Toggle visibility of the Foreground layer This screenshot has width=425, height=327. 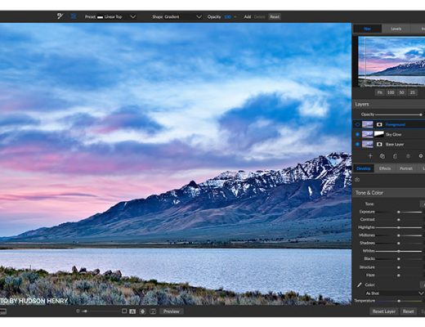(357, 124)
